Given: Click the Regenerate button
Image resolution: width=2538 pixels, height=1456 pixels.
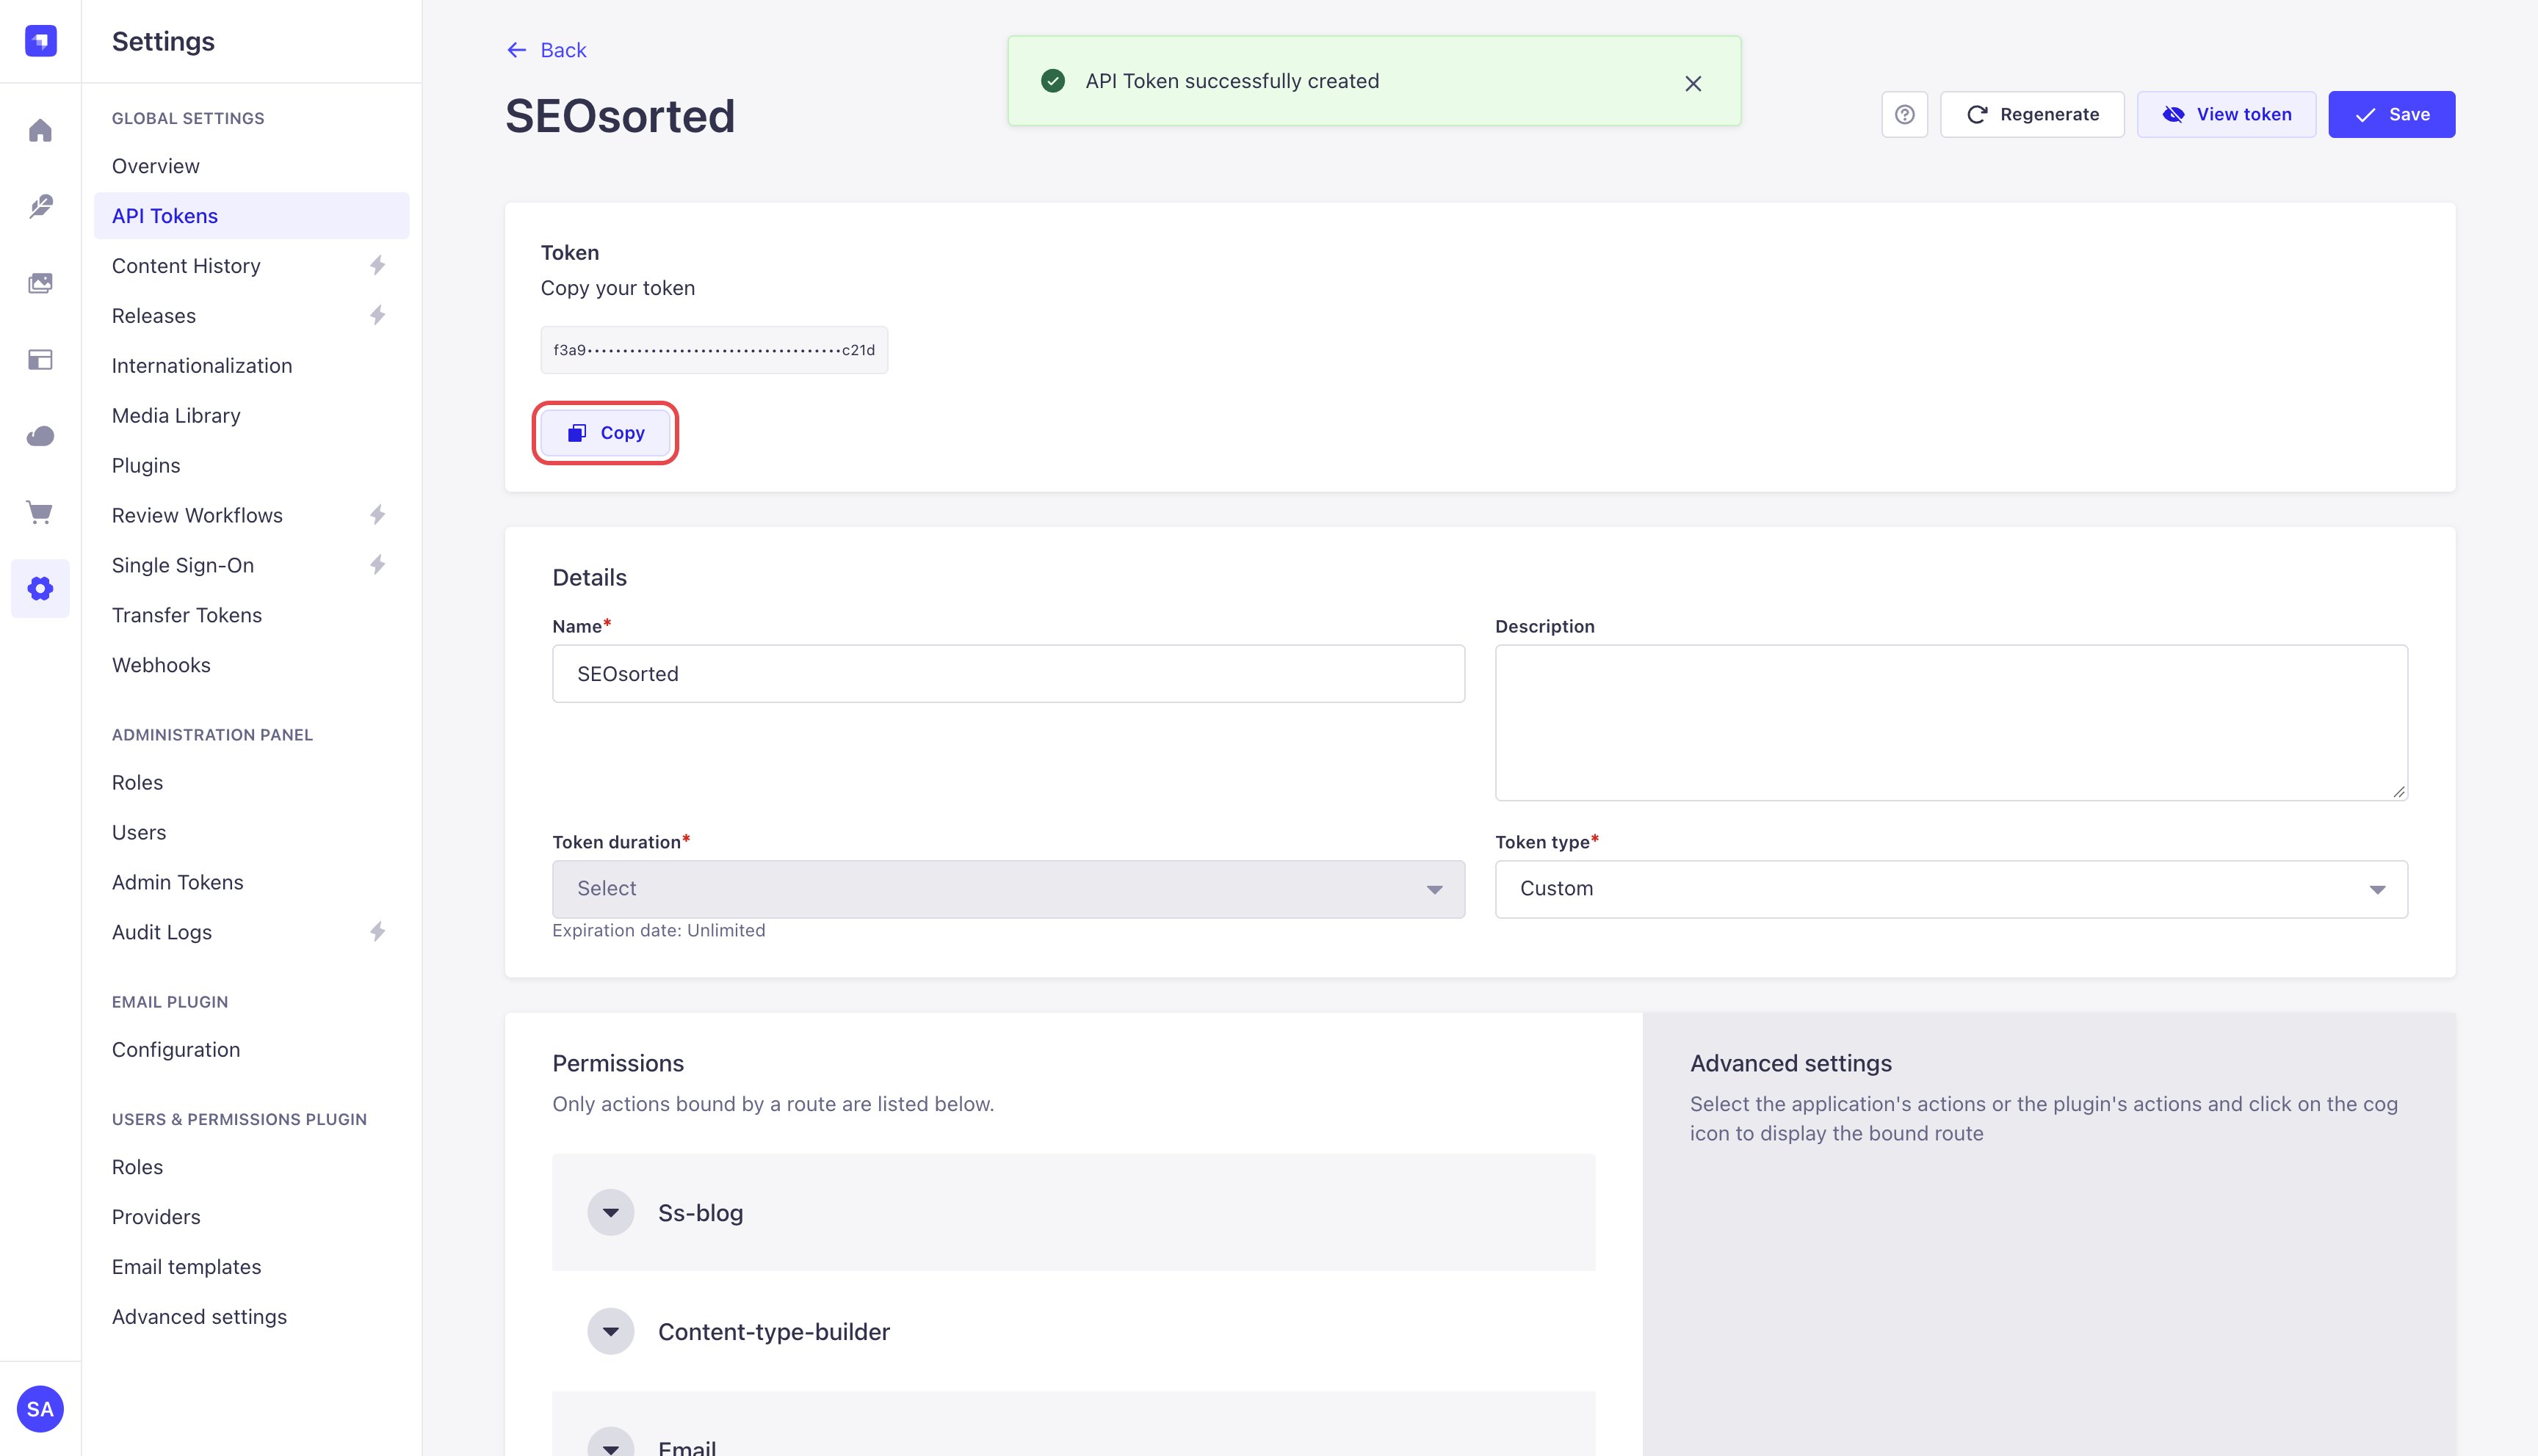Looking at the screenshot, I should pyautogui.click(x=2032, y=114).
